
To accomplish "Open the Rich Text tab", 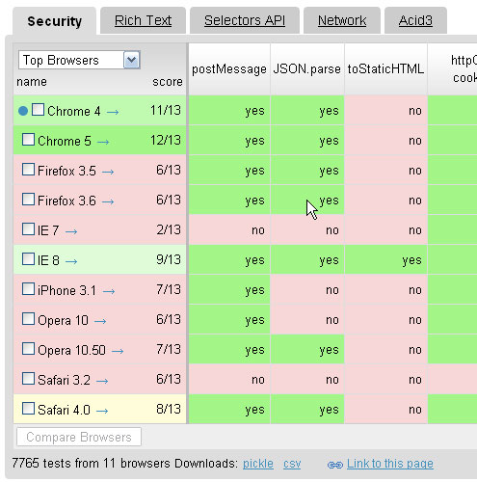I will pyautogui.click(x=143, y=20).
